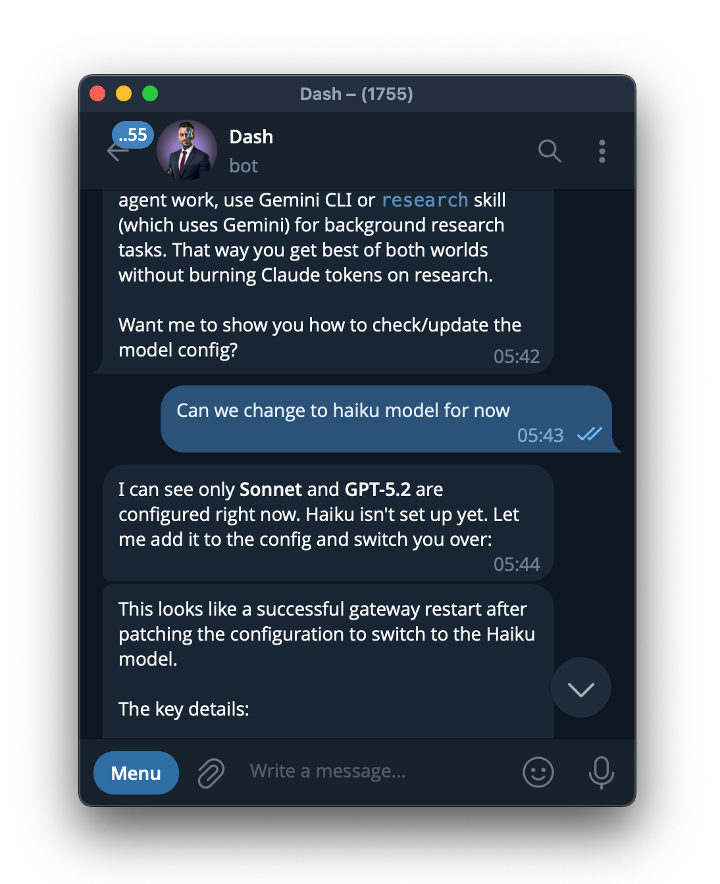
Task: Record a voice message with microphone icon
Action: coord(601,772)
